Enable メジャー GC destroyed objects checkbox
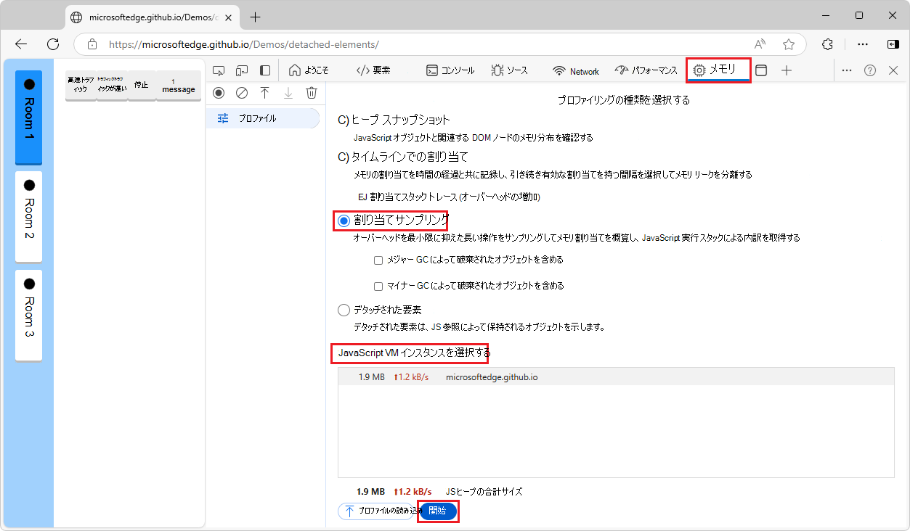The height and width of the screenshot is (531, 910). point(378,260)
